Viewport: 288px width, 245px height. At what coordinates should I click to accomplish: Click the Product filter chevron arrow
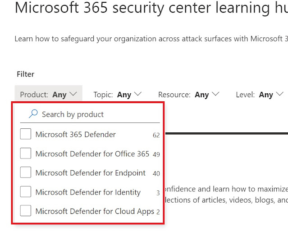(73, 94)
